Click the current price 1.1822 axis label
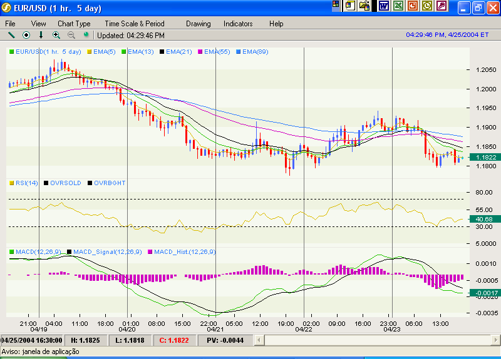The width and height of the screenshot is (501, 359). [485, 158]
